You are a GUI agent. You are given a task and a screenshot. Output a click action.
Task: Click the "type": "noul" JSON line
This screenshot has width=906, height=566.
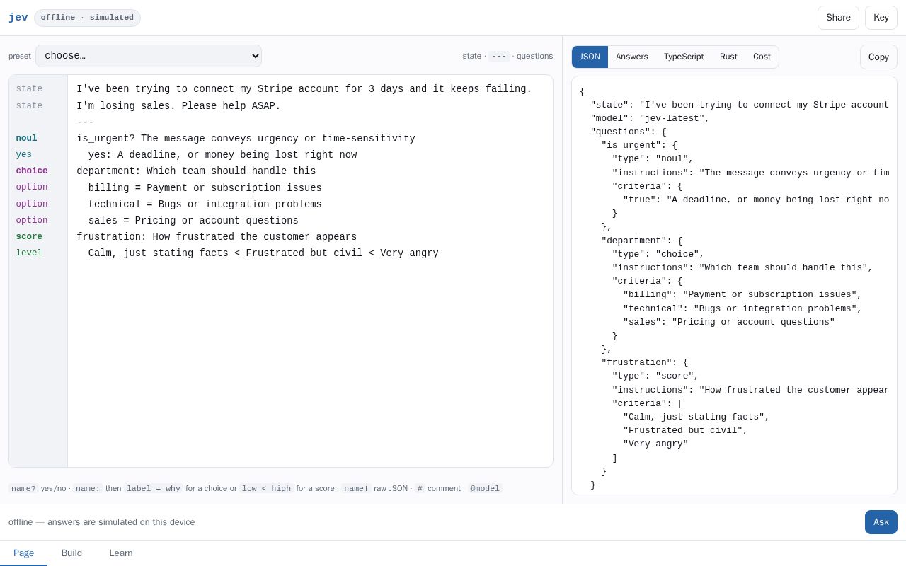coord(653,159)
